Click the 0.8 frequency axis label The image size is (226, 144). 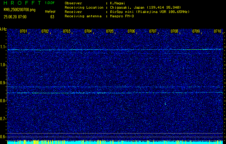point(3,101)
